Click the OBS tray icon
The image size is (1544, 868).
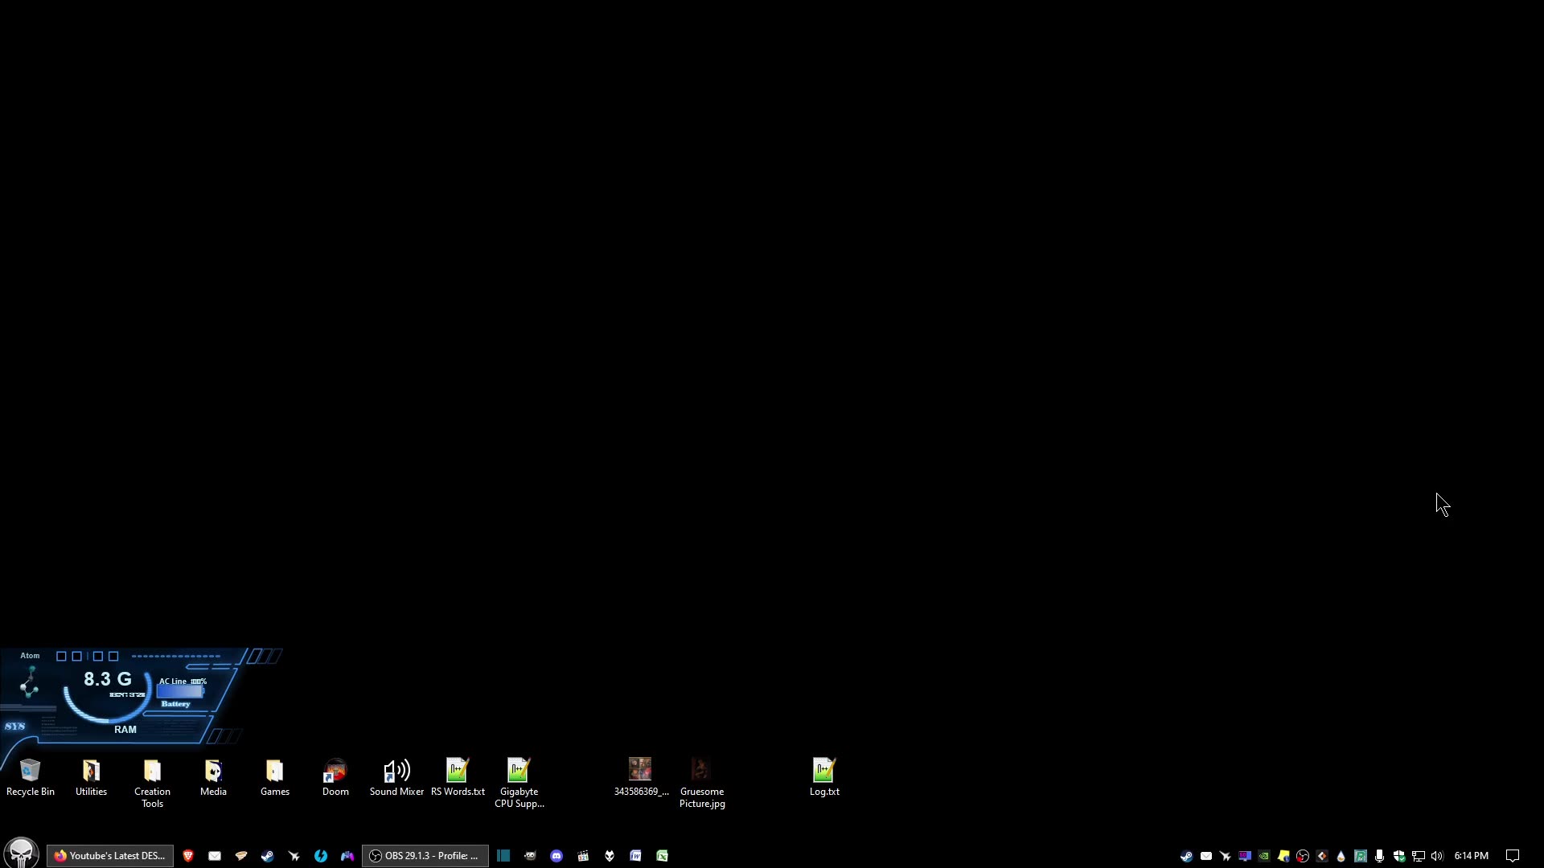pyautogui.click(x=1303, y=856)
